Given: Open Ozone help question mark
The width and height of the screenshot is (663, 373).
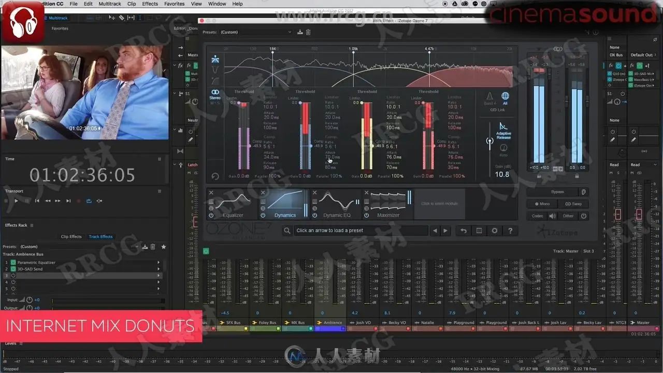Looking at the screenshot, I should (x=510, y=231).
